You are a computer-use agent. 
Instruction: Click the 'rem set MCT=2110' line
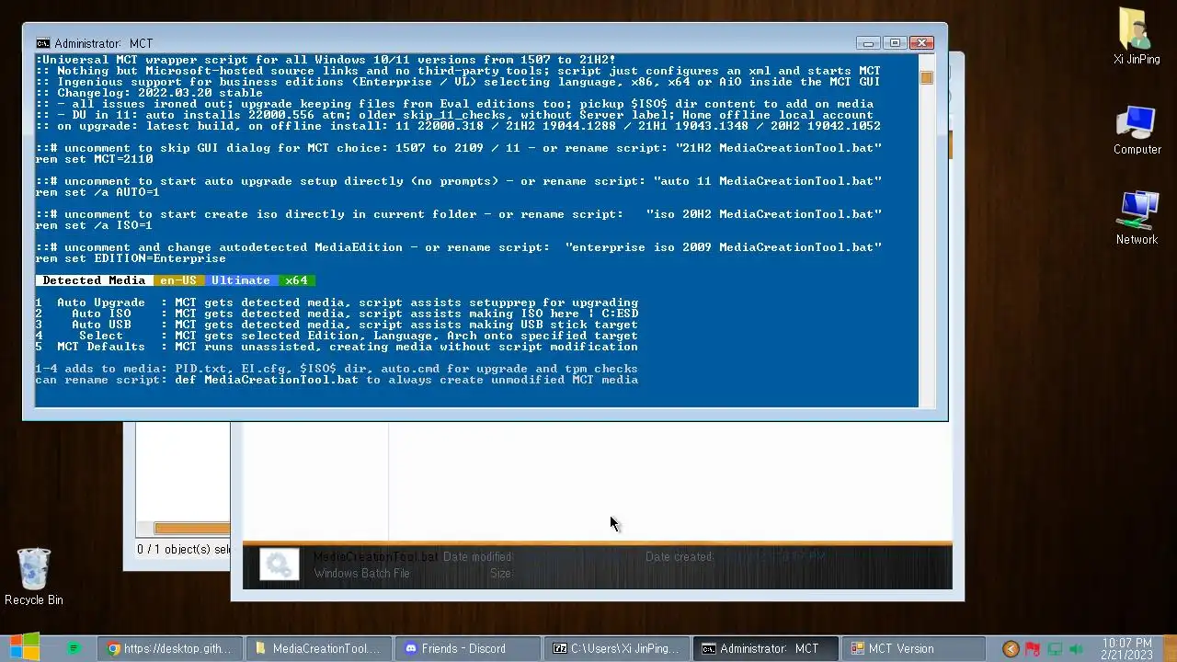tap(95, 159)
